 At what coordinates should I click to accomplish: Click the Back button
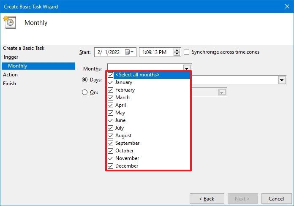coord(207,198)
